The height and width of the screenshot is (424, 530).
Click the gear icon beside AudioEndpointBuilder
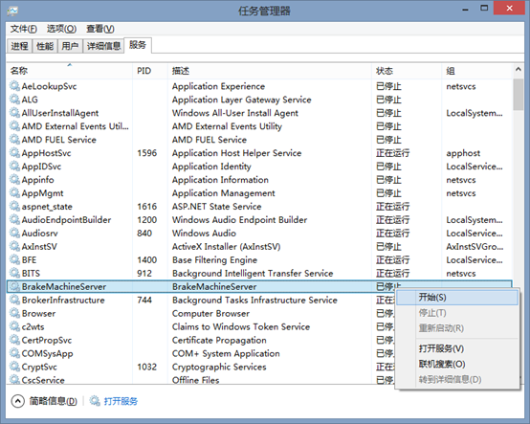point(14,219)
